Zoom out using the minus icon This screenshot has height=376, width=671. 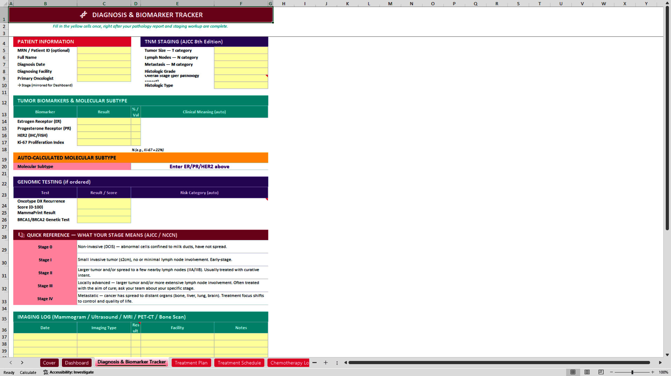click(x=612, y=372)
